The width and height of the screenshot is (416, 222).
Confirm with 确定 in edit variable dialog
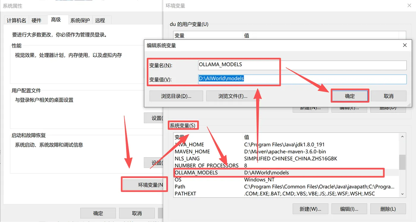click(x=350, y=96)
